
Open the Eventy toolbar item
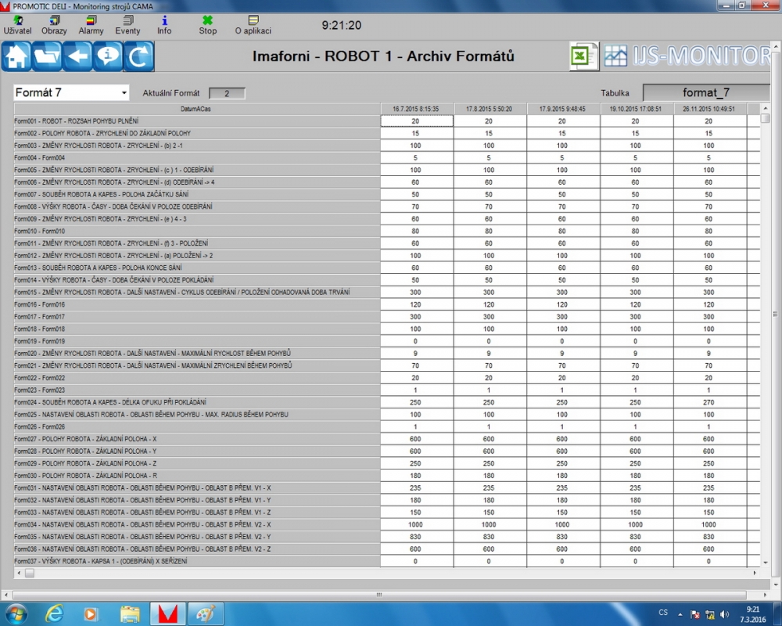point(127,25)
